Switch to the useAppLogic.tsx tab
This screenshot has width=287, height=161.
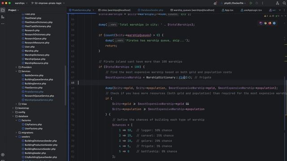(x=251, y=10)
